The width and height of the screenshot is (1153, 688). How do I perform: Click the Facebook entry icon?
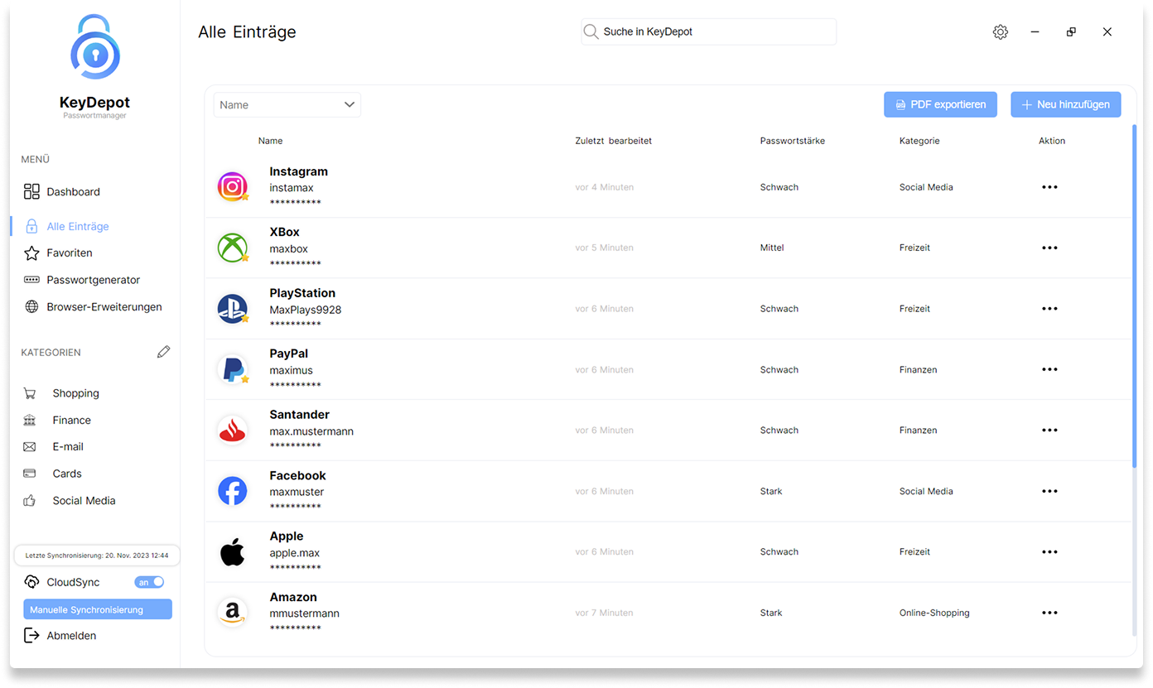click(x=233, y=491)
